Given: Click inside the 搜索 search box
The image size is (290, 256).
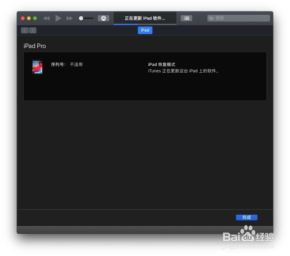Looking at the screenshot, I should (240, 18).
